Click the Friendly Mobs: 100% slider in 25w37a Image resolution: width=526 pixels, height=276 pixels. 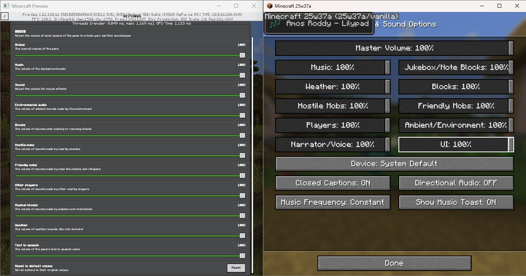click(x=456, y=106)
